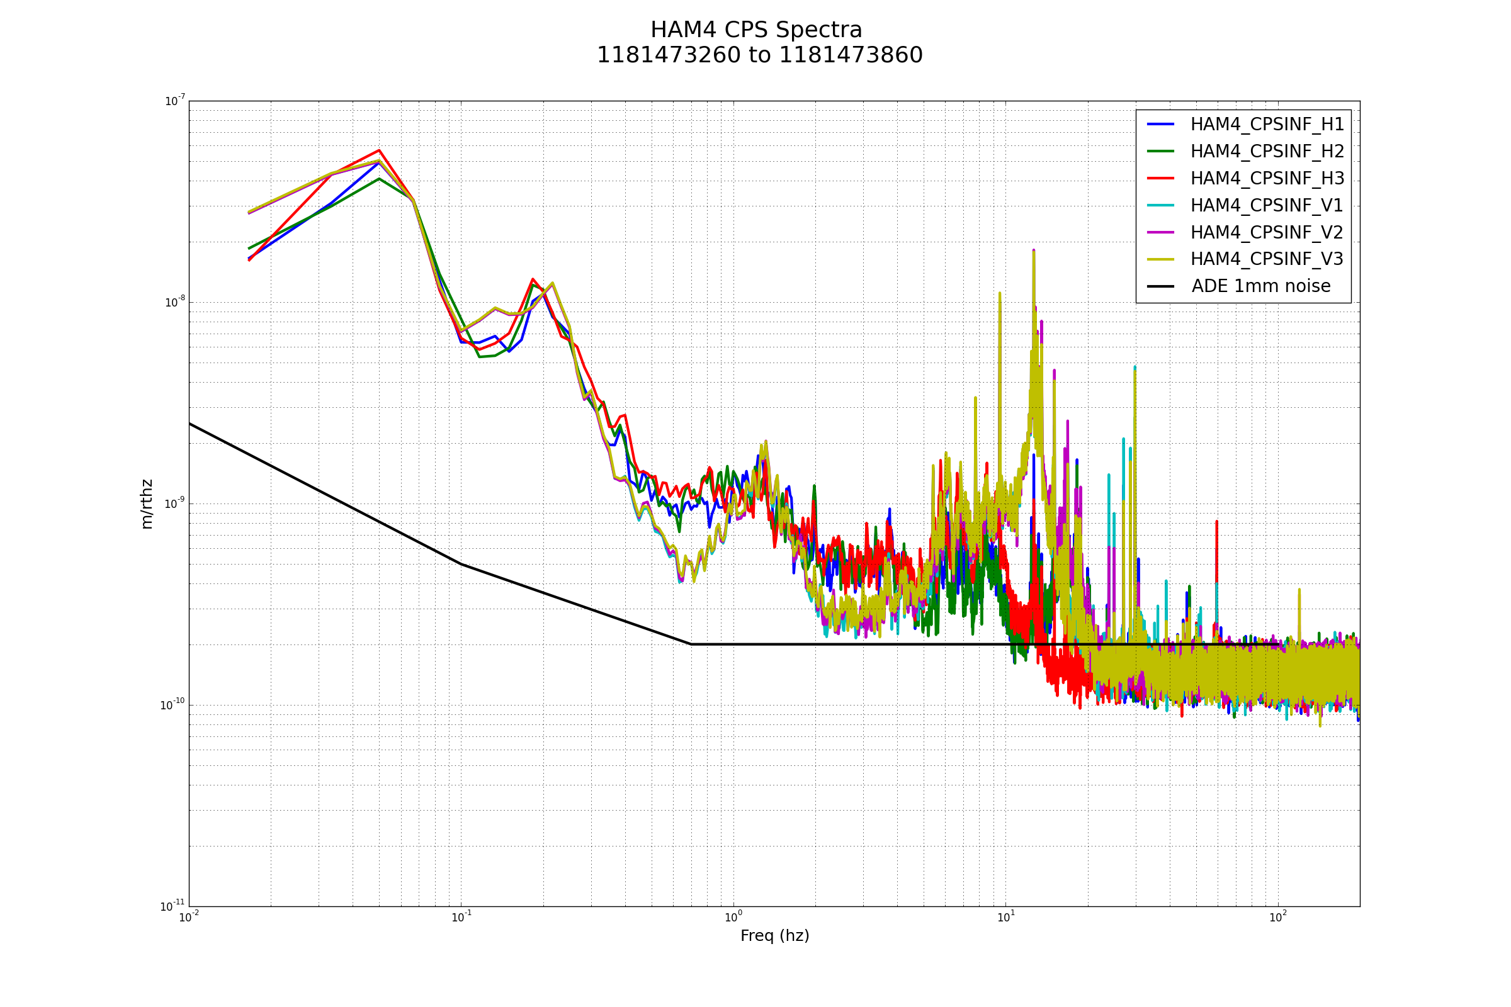
Task: Click the blue H1 legend line swatch
Action: [x=1160, y=125]
